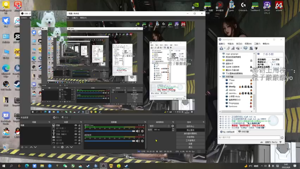Pop out the Scene Transitions dock panel icon

click(x=173, y=122)
